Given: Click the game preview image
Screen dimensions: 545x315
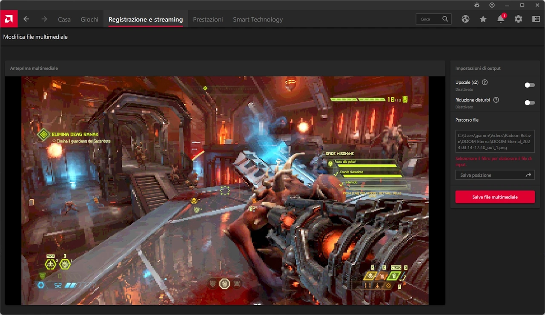Looking at the screenshot, I should point(225,190).
